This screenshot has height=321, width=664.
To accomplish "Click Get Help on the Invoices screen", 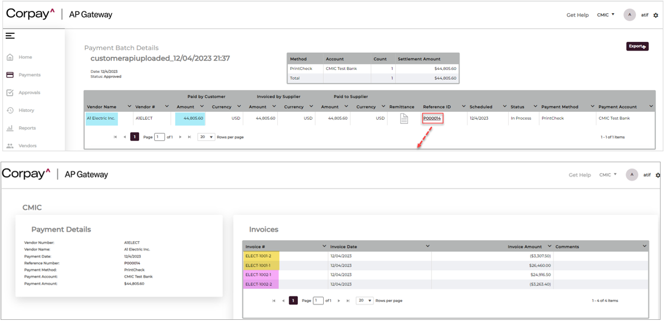I will tap(580, 175).
